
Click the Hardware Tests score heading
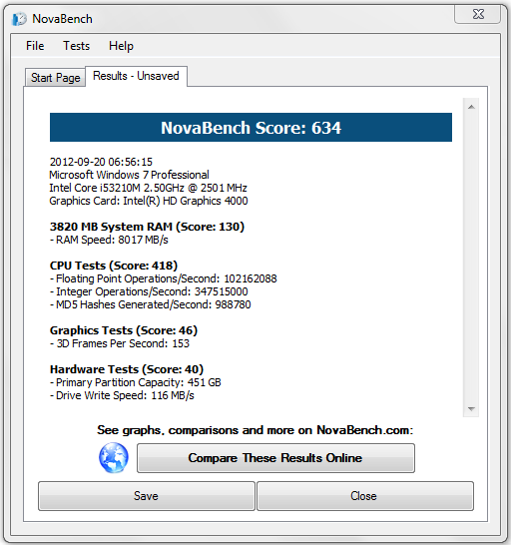pyautogui.click(x=127, y=369)
